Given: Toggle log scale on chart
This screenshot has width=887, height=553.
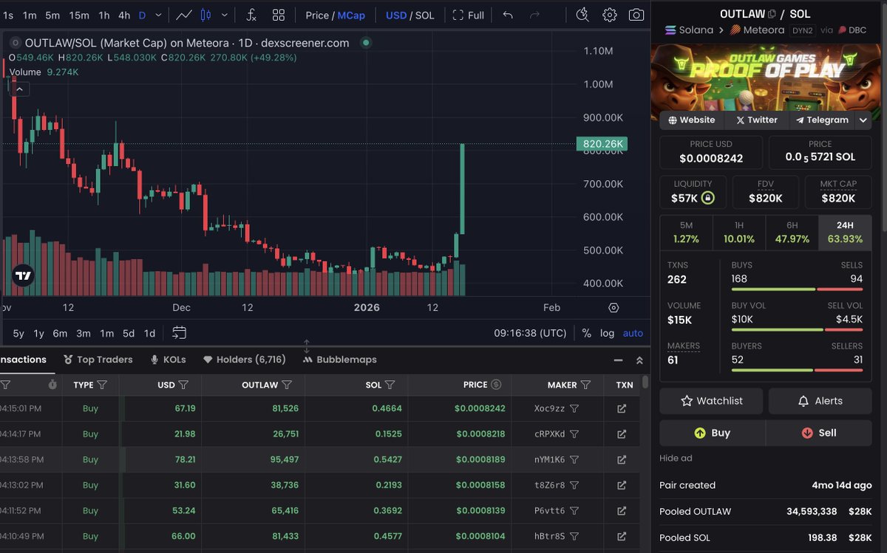Looking at the screenshot, I should tap(607, 333).
